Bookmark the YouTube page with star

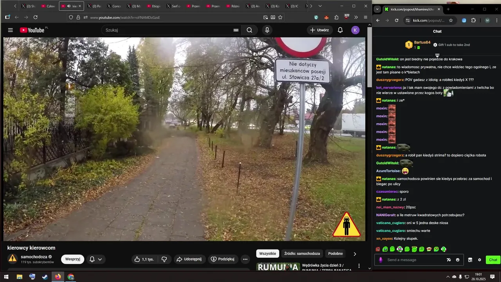point(280,17)
